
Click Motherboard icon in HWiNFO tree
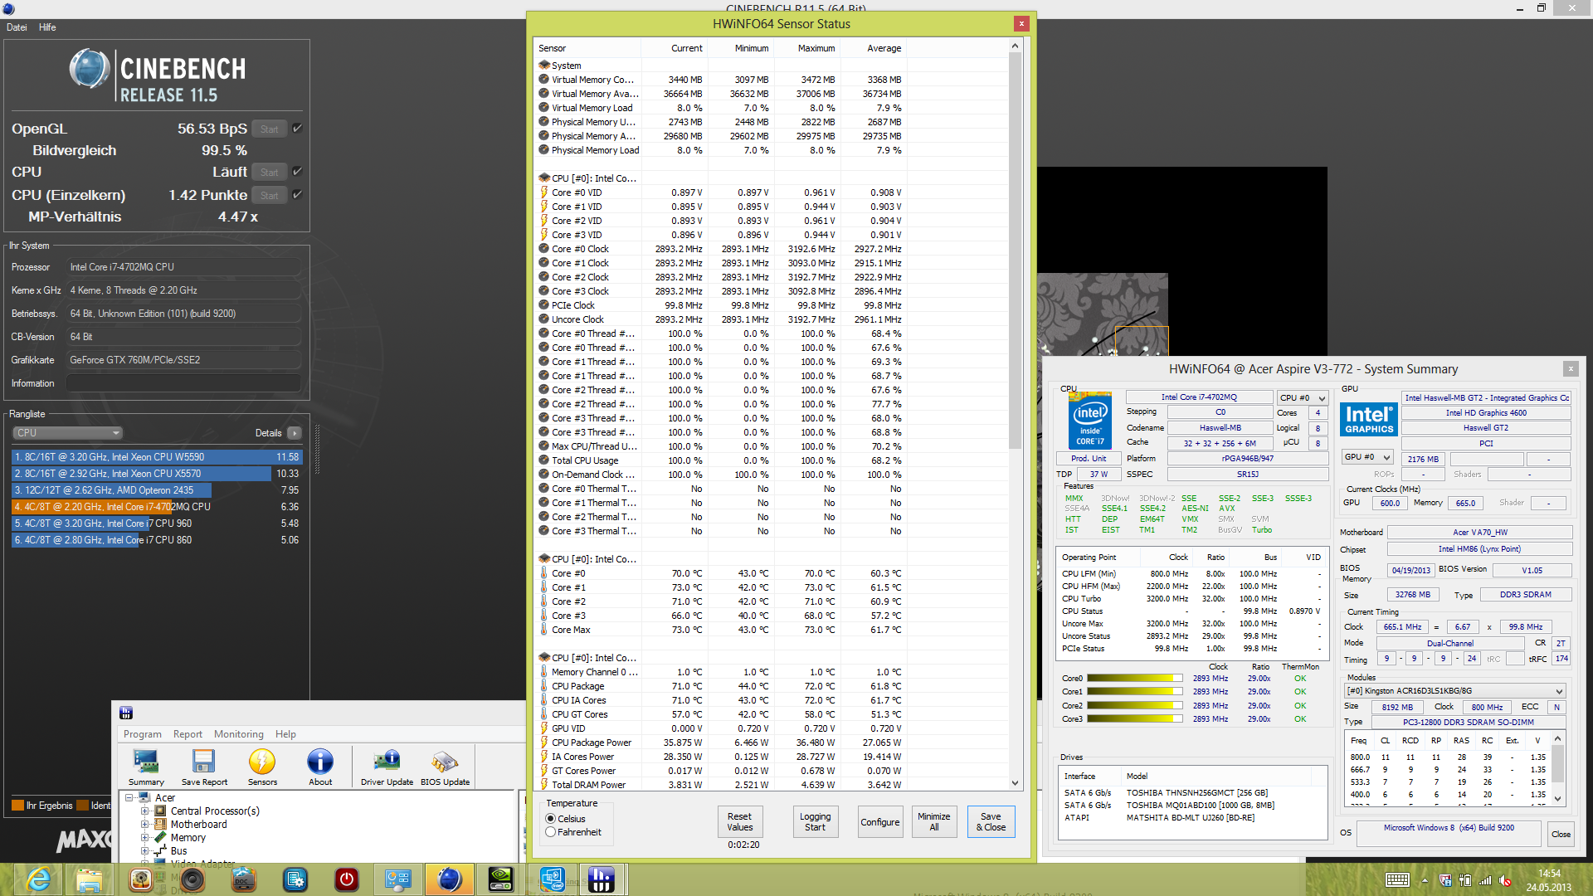click(160, 824)
